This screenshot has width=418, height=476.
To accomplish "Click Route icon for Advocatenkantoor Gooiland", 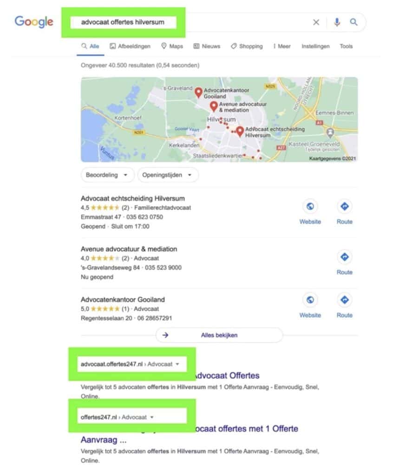I will tap(344, 300).
